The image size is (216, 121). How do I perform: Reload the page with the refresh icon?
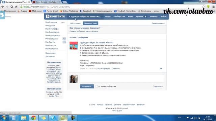click(12, 7)
